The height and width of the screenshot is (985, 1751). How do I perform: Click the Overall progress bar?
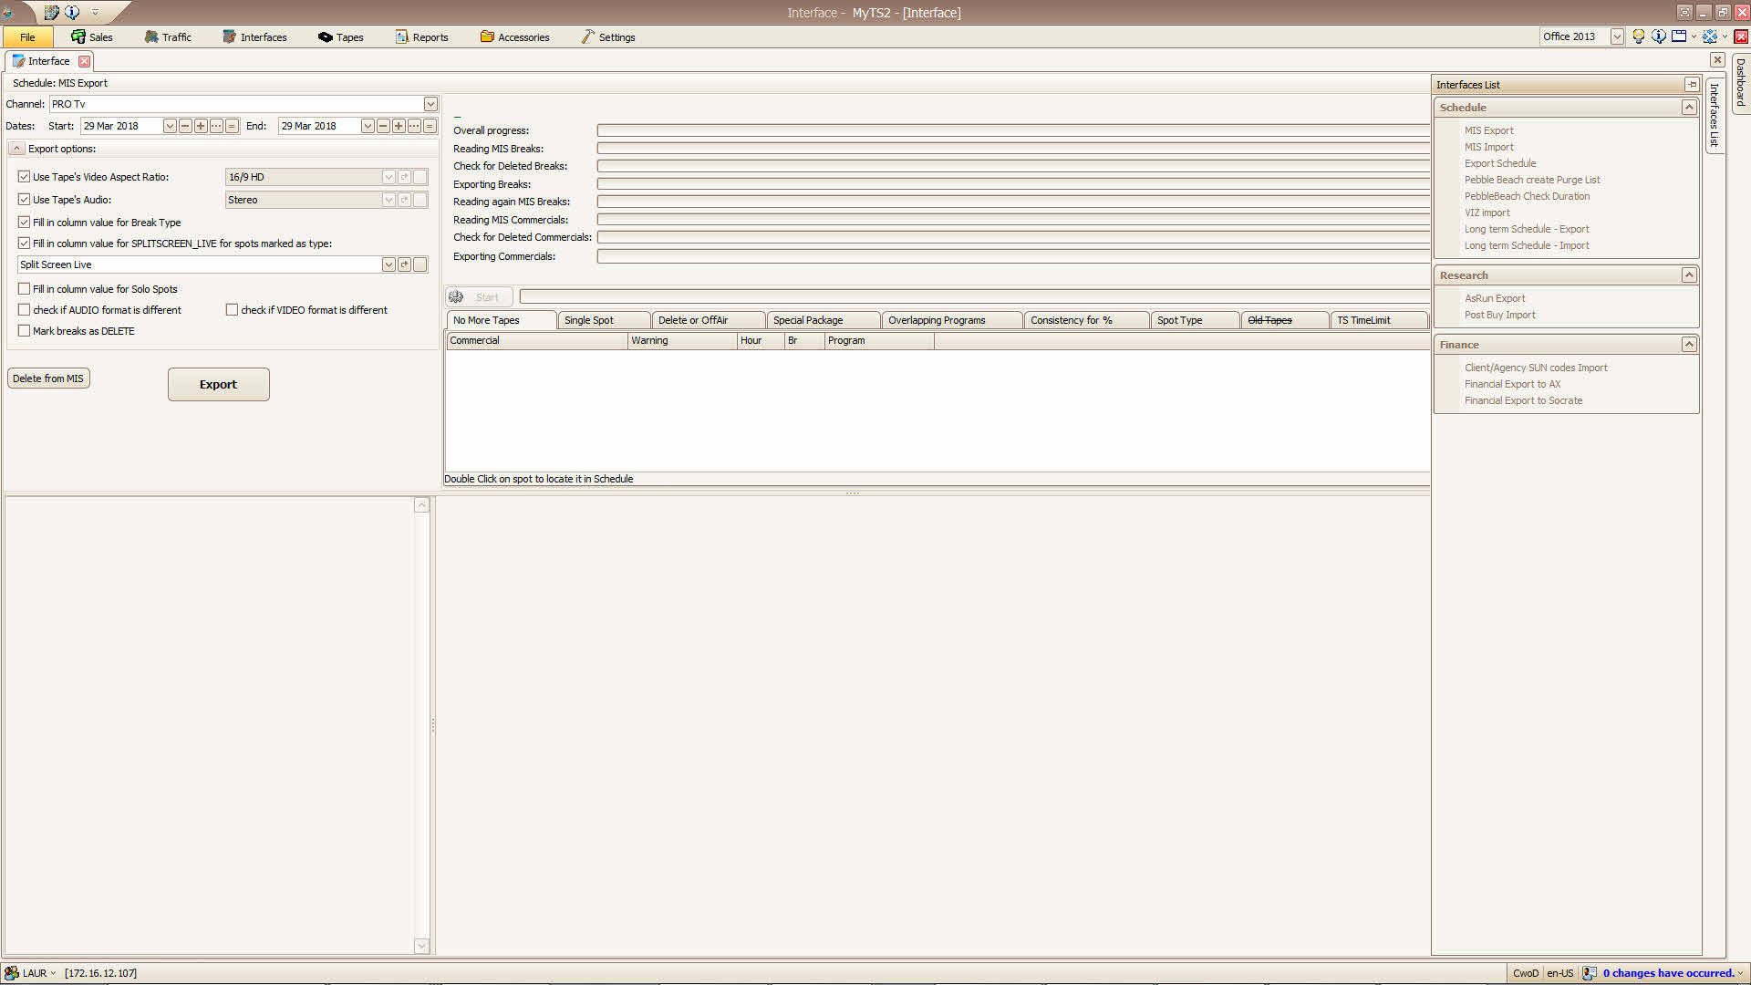[x=1012, y=130]
